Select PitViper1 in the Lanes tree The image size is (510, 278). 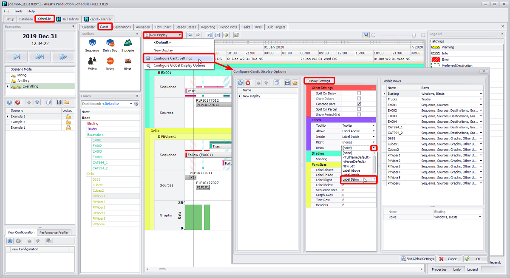coord(99,196)
